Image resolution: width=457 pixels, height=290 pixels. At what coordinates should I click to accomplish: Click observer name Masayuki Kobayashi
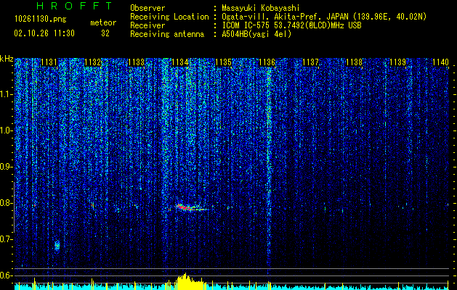pyautogui.click(x=261, y=8)
